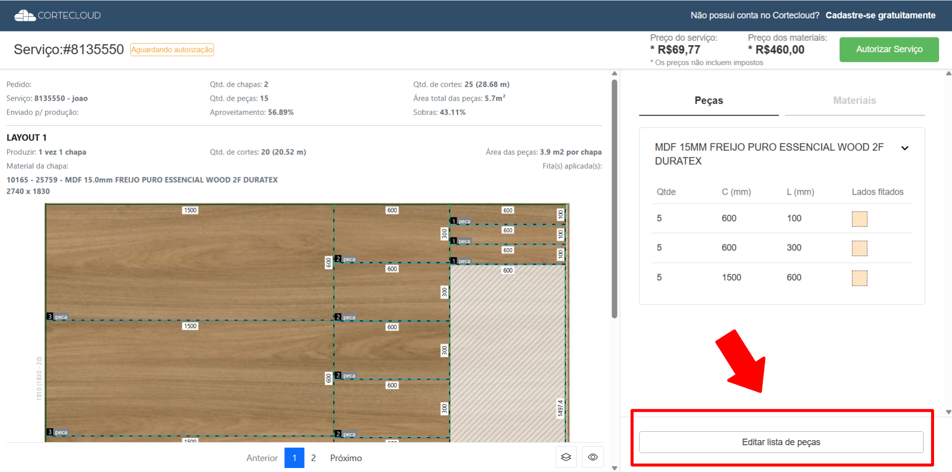952x472 pixels.
Task: Click the 1500 length cell in parts table
Action: (x=731, y=277)
